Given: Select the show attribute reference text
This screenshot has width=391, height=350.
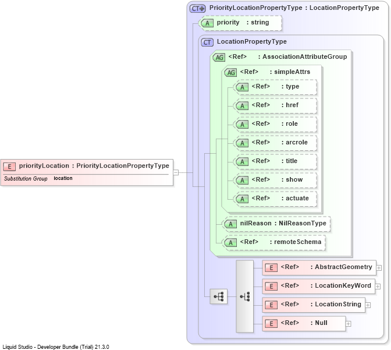Looking at the screenshot, I should [277, 179].
